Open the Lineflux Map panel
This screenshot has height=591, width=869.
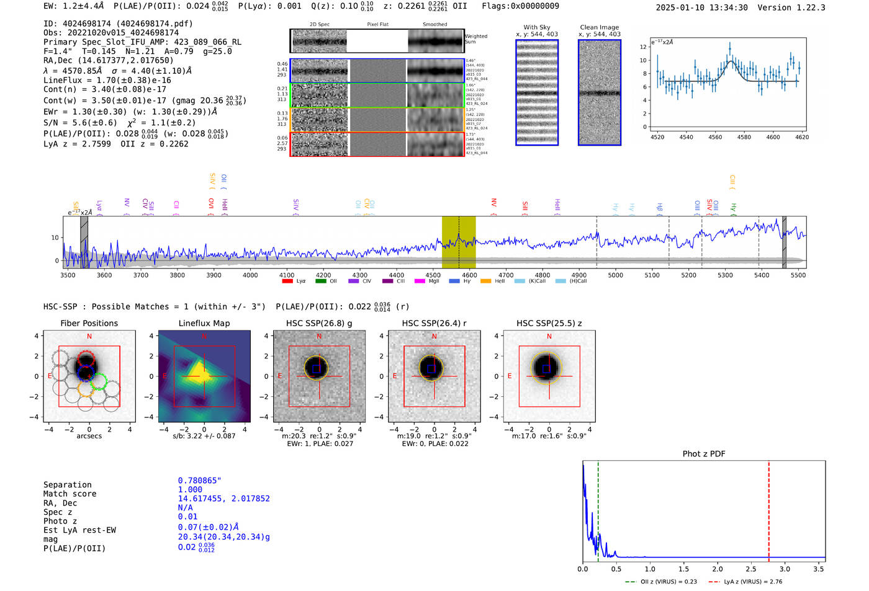click(x=204, y=376)
